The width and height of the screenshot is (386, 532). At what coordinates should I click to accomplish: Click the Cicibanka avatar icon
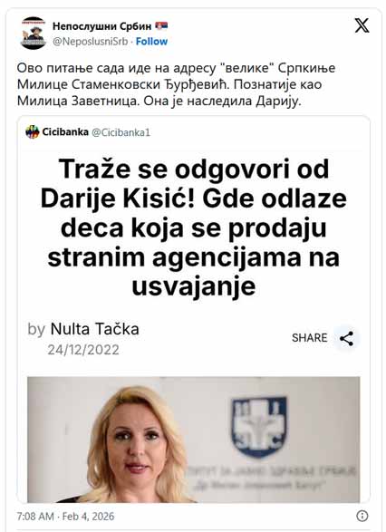click(33, 132)
